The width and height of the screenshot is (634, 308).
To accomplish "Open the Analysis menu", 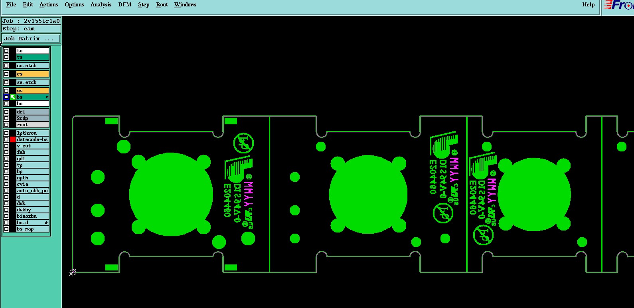I will pos(101,5).
